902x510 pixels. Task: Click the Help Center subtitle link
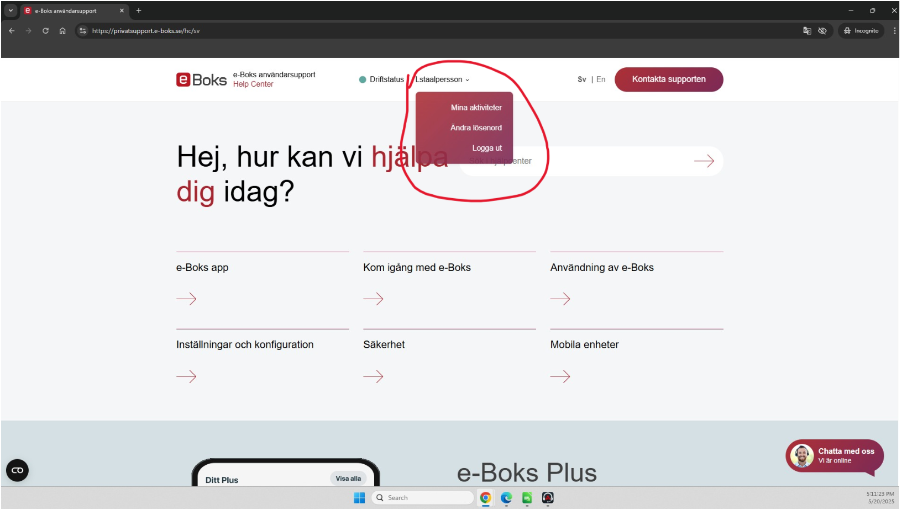253,84
